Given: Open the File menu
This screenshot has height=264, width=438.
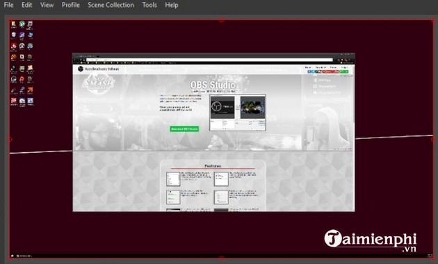Looking at the screenshot, I should (x=8, y=5).
